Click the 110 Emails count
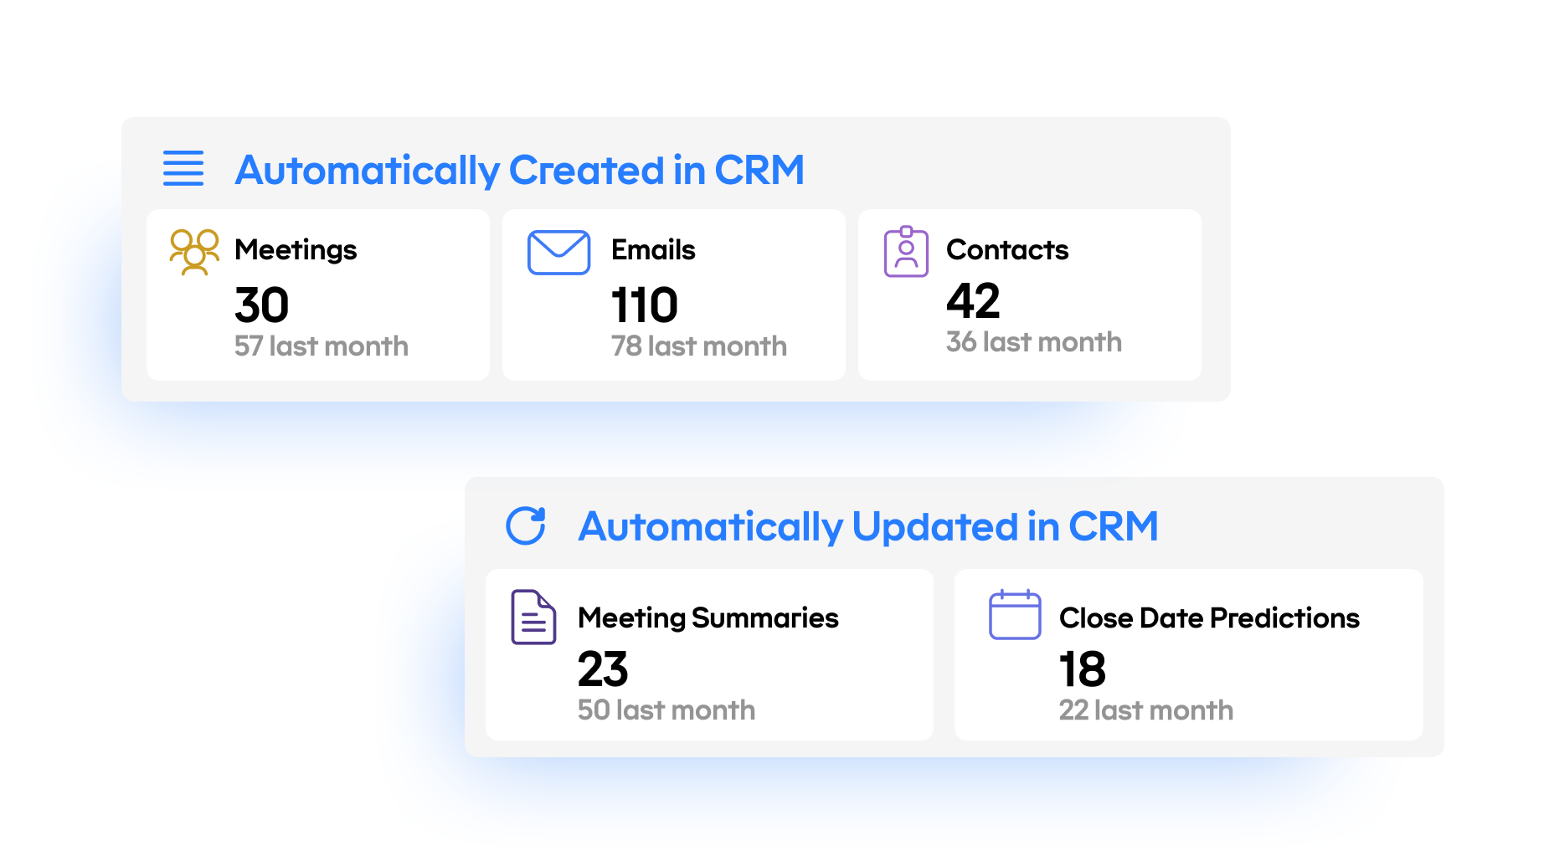This screenshot has width=1549, height=866. coord(643,305)
